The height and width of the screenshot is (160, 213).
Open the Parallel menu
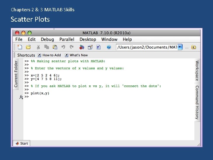tap(67, 39)
